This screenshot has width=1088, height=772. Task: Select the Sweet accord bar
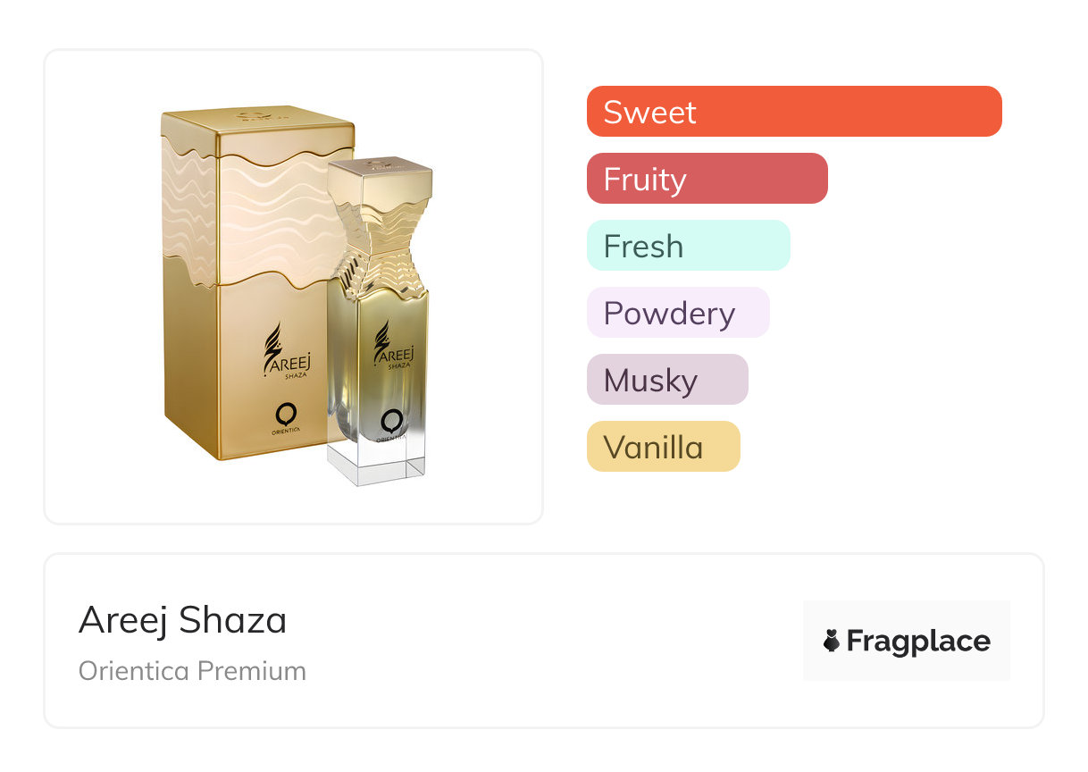coord(794,112)
